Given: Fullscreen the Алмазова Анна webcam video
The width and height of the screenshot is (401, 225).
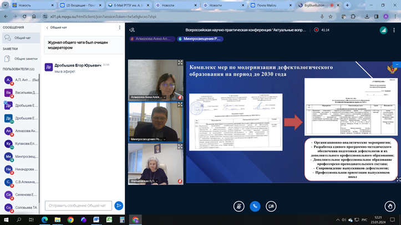Looking at the screenshot, I should 180,63.
